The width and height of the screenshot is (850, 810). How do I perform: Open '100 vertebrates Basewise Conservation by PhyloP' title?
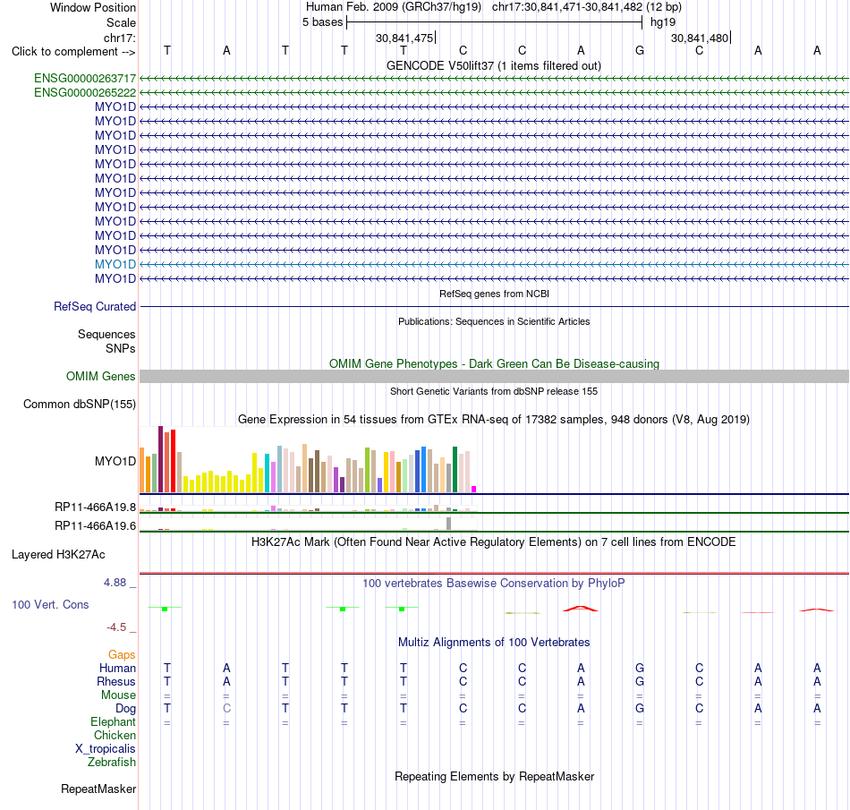494,584
